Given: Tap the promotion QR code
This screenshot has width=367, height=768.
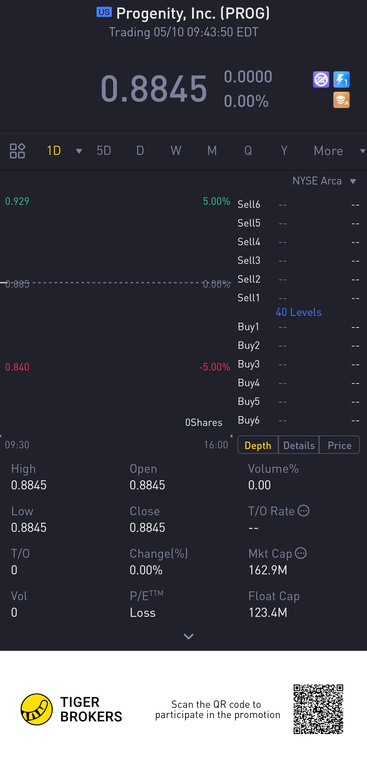Looking at the screenshot, I should (318, 709).
